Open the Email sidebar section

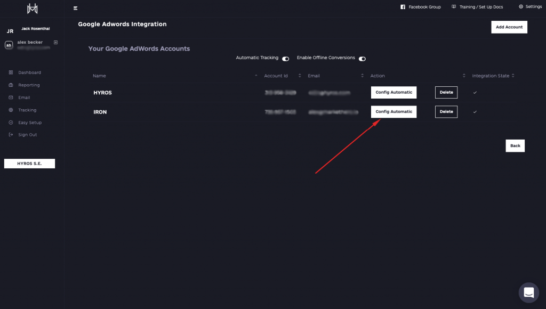(x=24, y=97)
